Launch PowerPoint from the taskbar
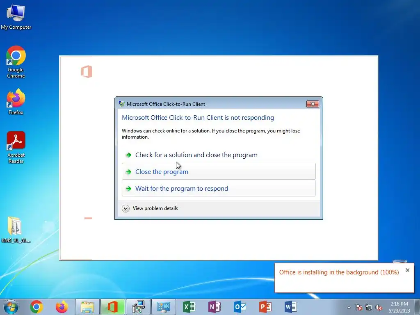The width and height of the screenshot is (420, 315). click(x=265, y=307)
